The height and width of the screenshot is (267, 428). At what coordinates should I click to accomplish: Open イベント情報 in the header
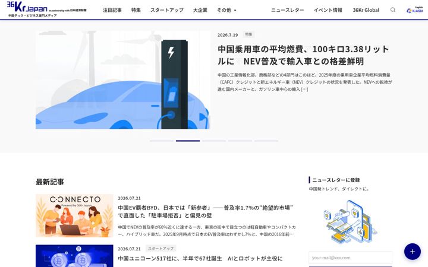point(328,10)
